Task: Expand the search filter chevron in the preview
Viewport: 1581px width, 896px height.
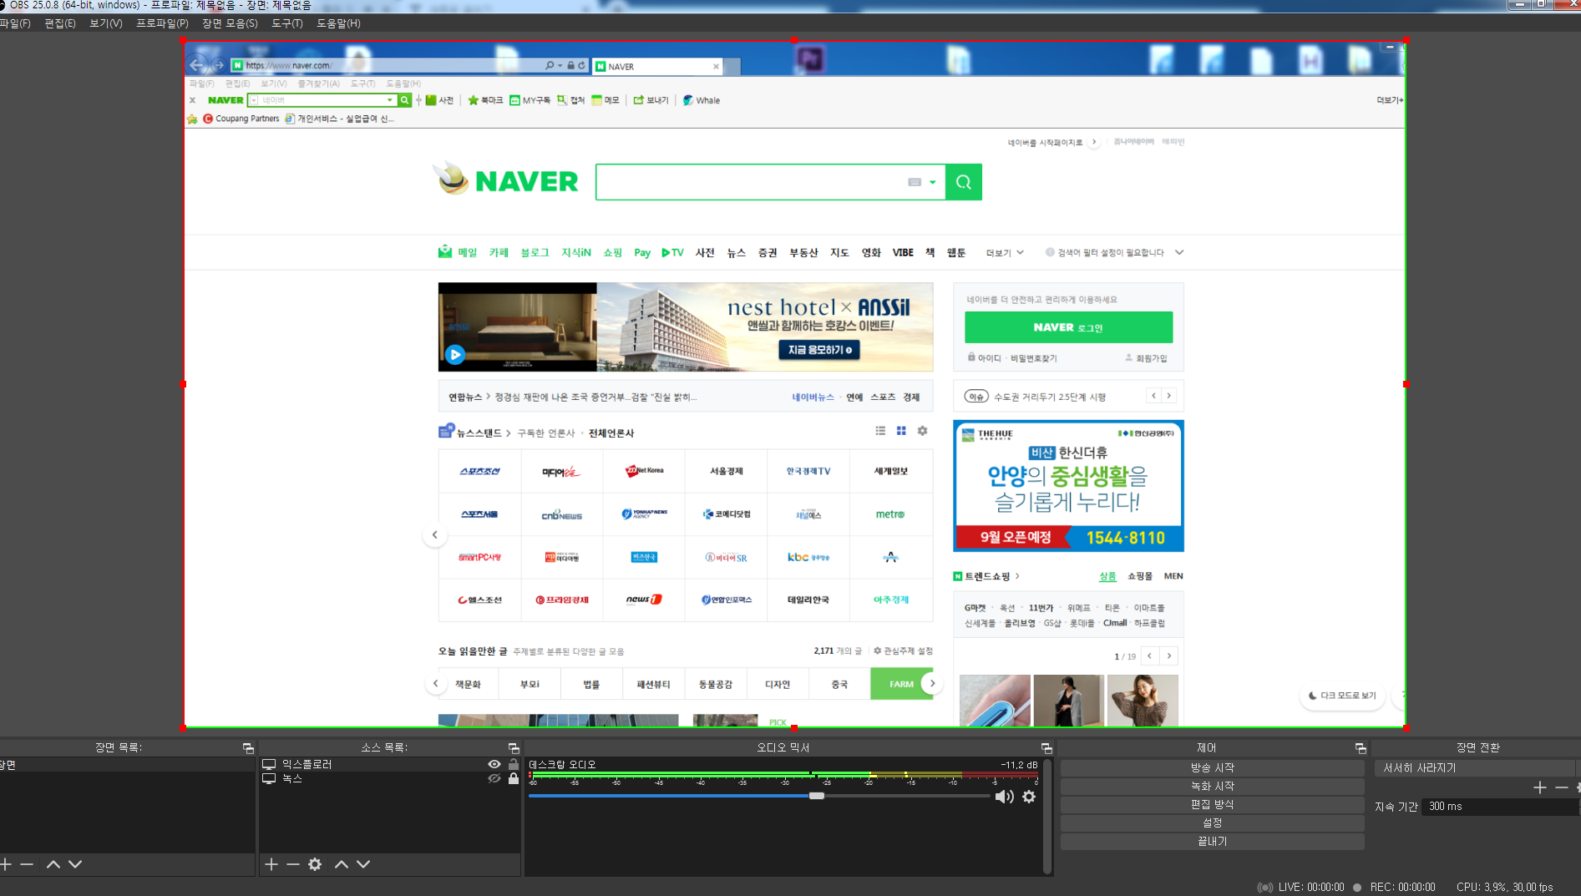Action: (1179, 252)
